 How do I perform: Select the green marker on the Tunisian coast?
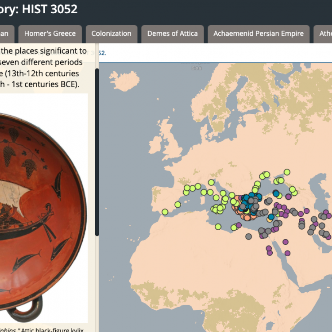click(218, 227)
